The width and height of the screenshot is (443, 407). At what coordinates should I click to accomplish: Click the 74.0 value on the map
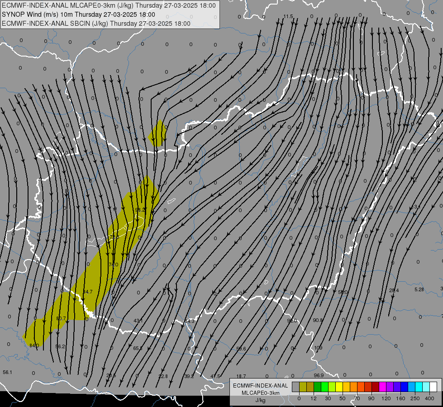point(113,265)
